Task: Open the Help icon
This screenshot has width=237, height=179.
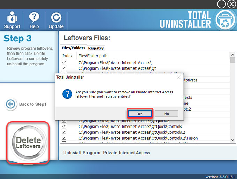Action: click(34, 20)
